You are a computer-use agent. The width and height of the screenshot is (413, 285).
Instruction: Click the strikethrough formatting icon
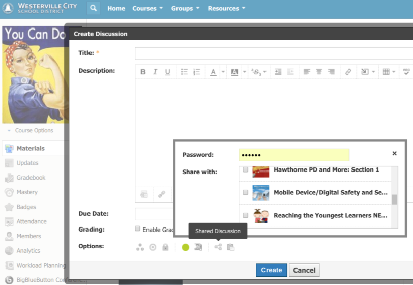tap(256, 72)
